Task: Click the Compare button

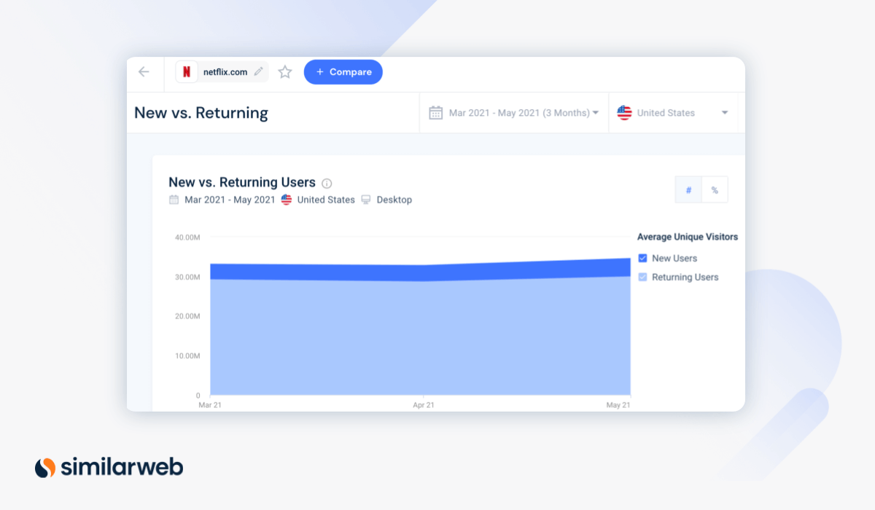Action: pyautogui.click(x=343, y=71)
